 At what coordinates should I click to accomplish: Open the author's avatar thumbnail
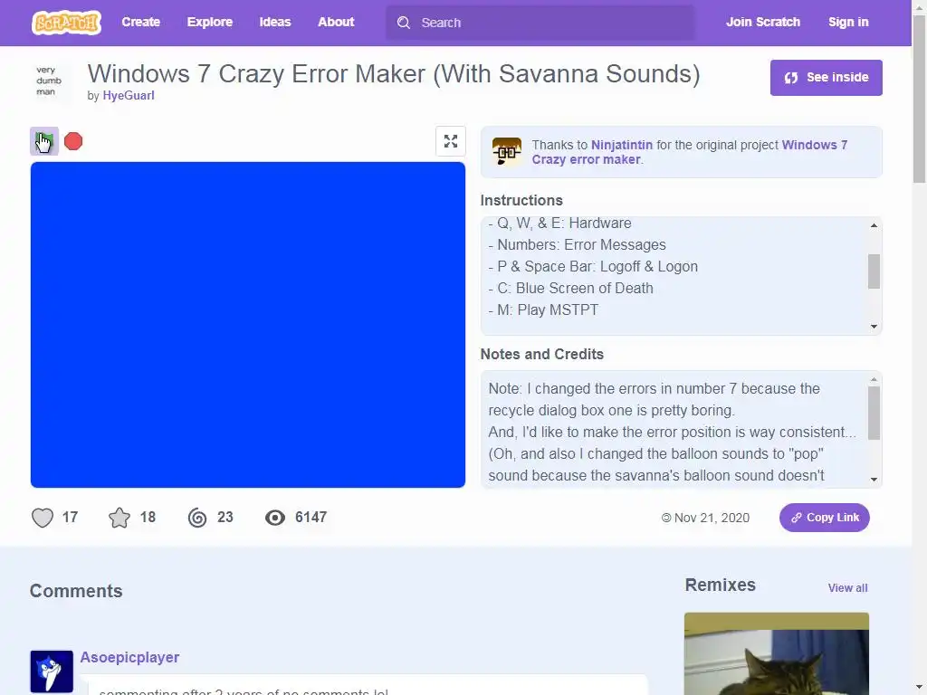pos(51,81)
